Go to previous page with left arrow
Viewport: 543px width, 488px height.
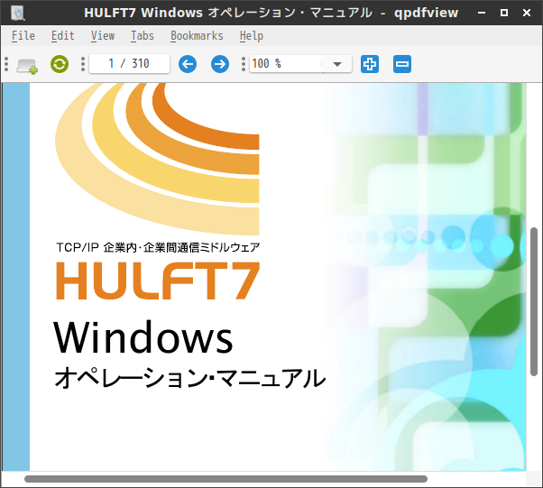(188, 64)
